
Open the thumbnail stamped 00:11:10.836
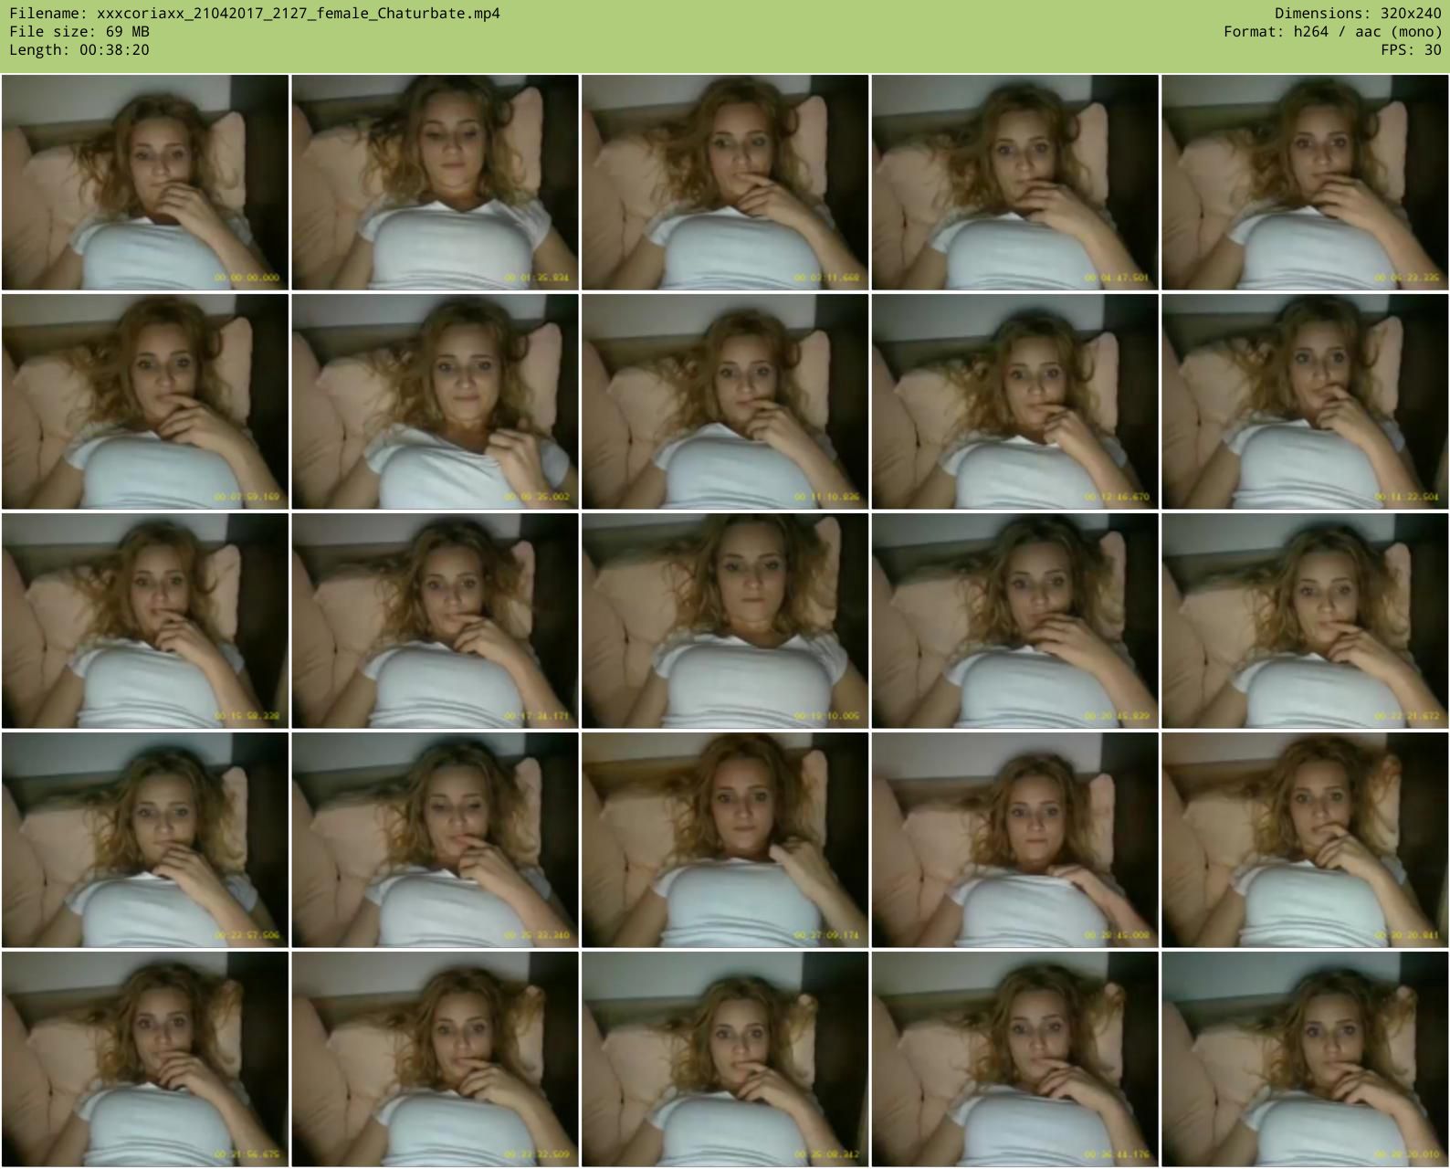pos(725,402)
